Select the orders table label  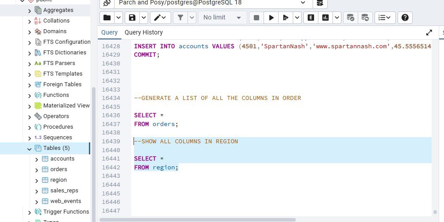click(59, 169)
